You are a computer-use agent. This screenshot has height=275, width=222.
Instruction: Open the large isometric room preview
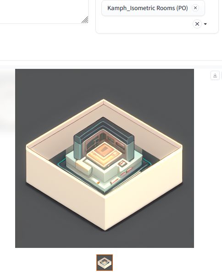(x=105, y=158)
